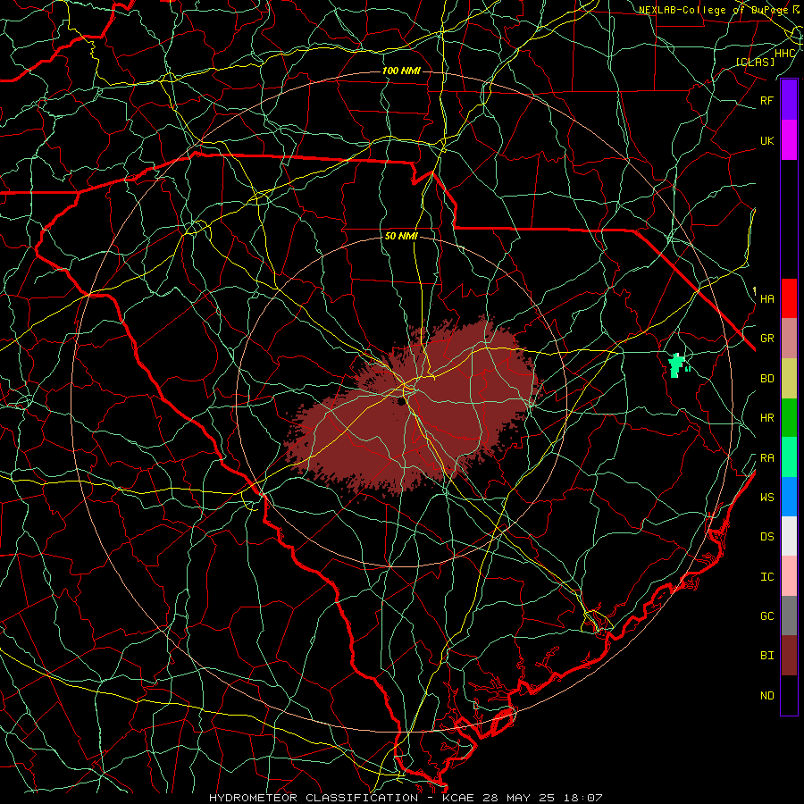The height and width of the screenshot is (804, 804).
Task: Click the "50 NMI" range ring label
Action: click(401, 236)
